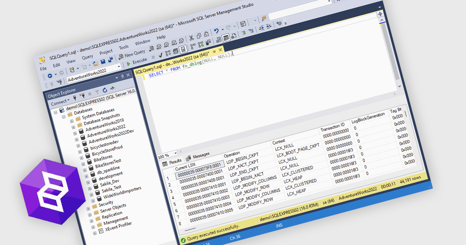Click the Paste icon in toolbar

206,34
